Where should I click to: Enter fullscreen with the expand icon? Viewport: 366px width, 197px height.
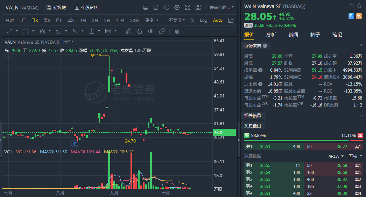[x=188, y=7]
